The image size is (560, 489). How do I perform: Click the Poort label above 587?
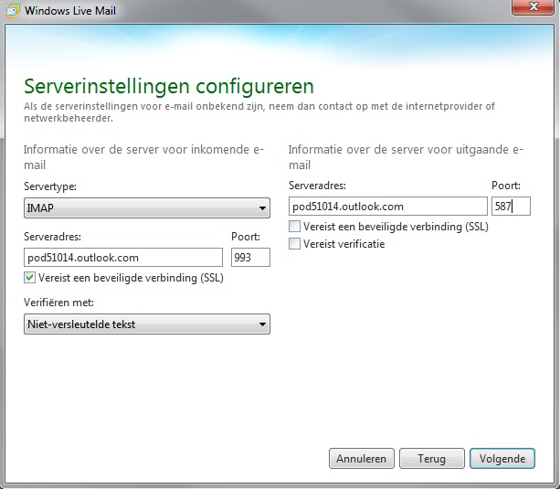pyautogui.click(x=506, y=186)
